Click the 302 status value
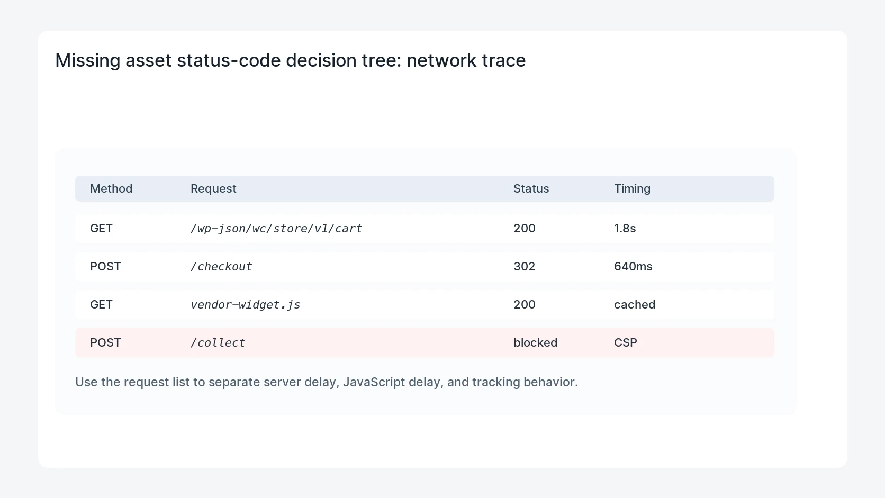Screen dimensions: 885x498 [524, 267]
